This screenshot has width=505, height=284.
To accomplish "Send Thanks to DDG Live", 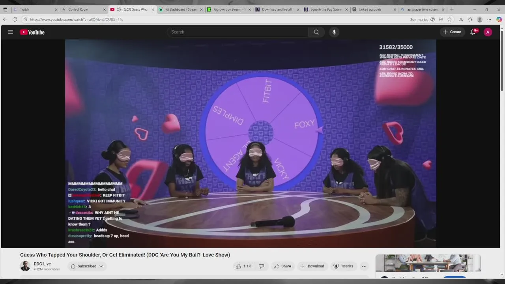I will (x=343, y=266).
